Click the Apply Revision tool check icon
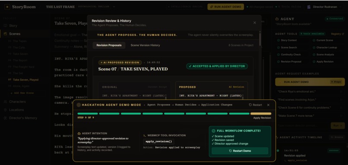This screenshot has width=348, height=165. click(x=314, y=62)
